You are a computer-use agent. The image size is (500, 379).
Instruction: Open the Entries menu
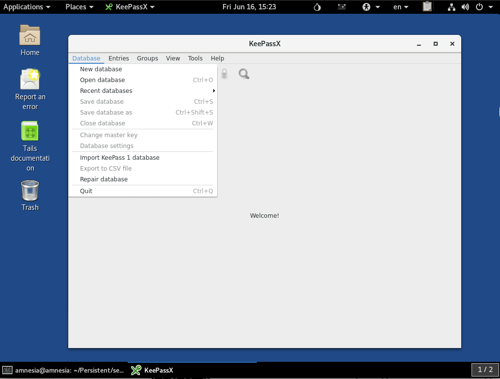tap(118, 58)
